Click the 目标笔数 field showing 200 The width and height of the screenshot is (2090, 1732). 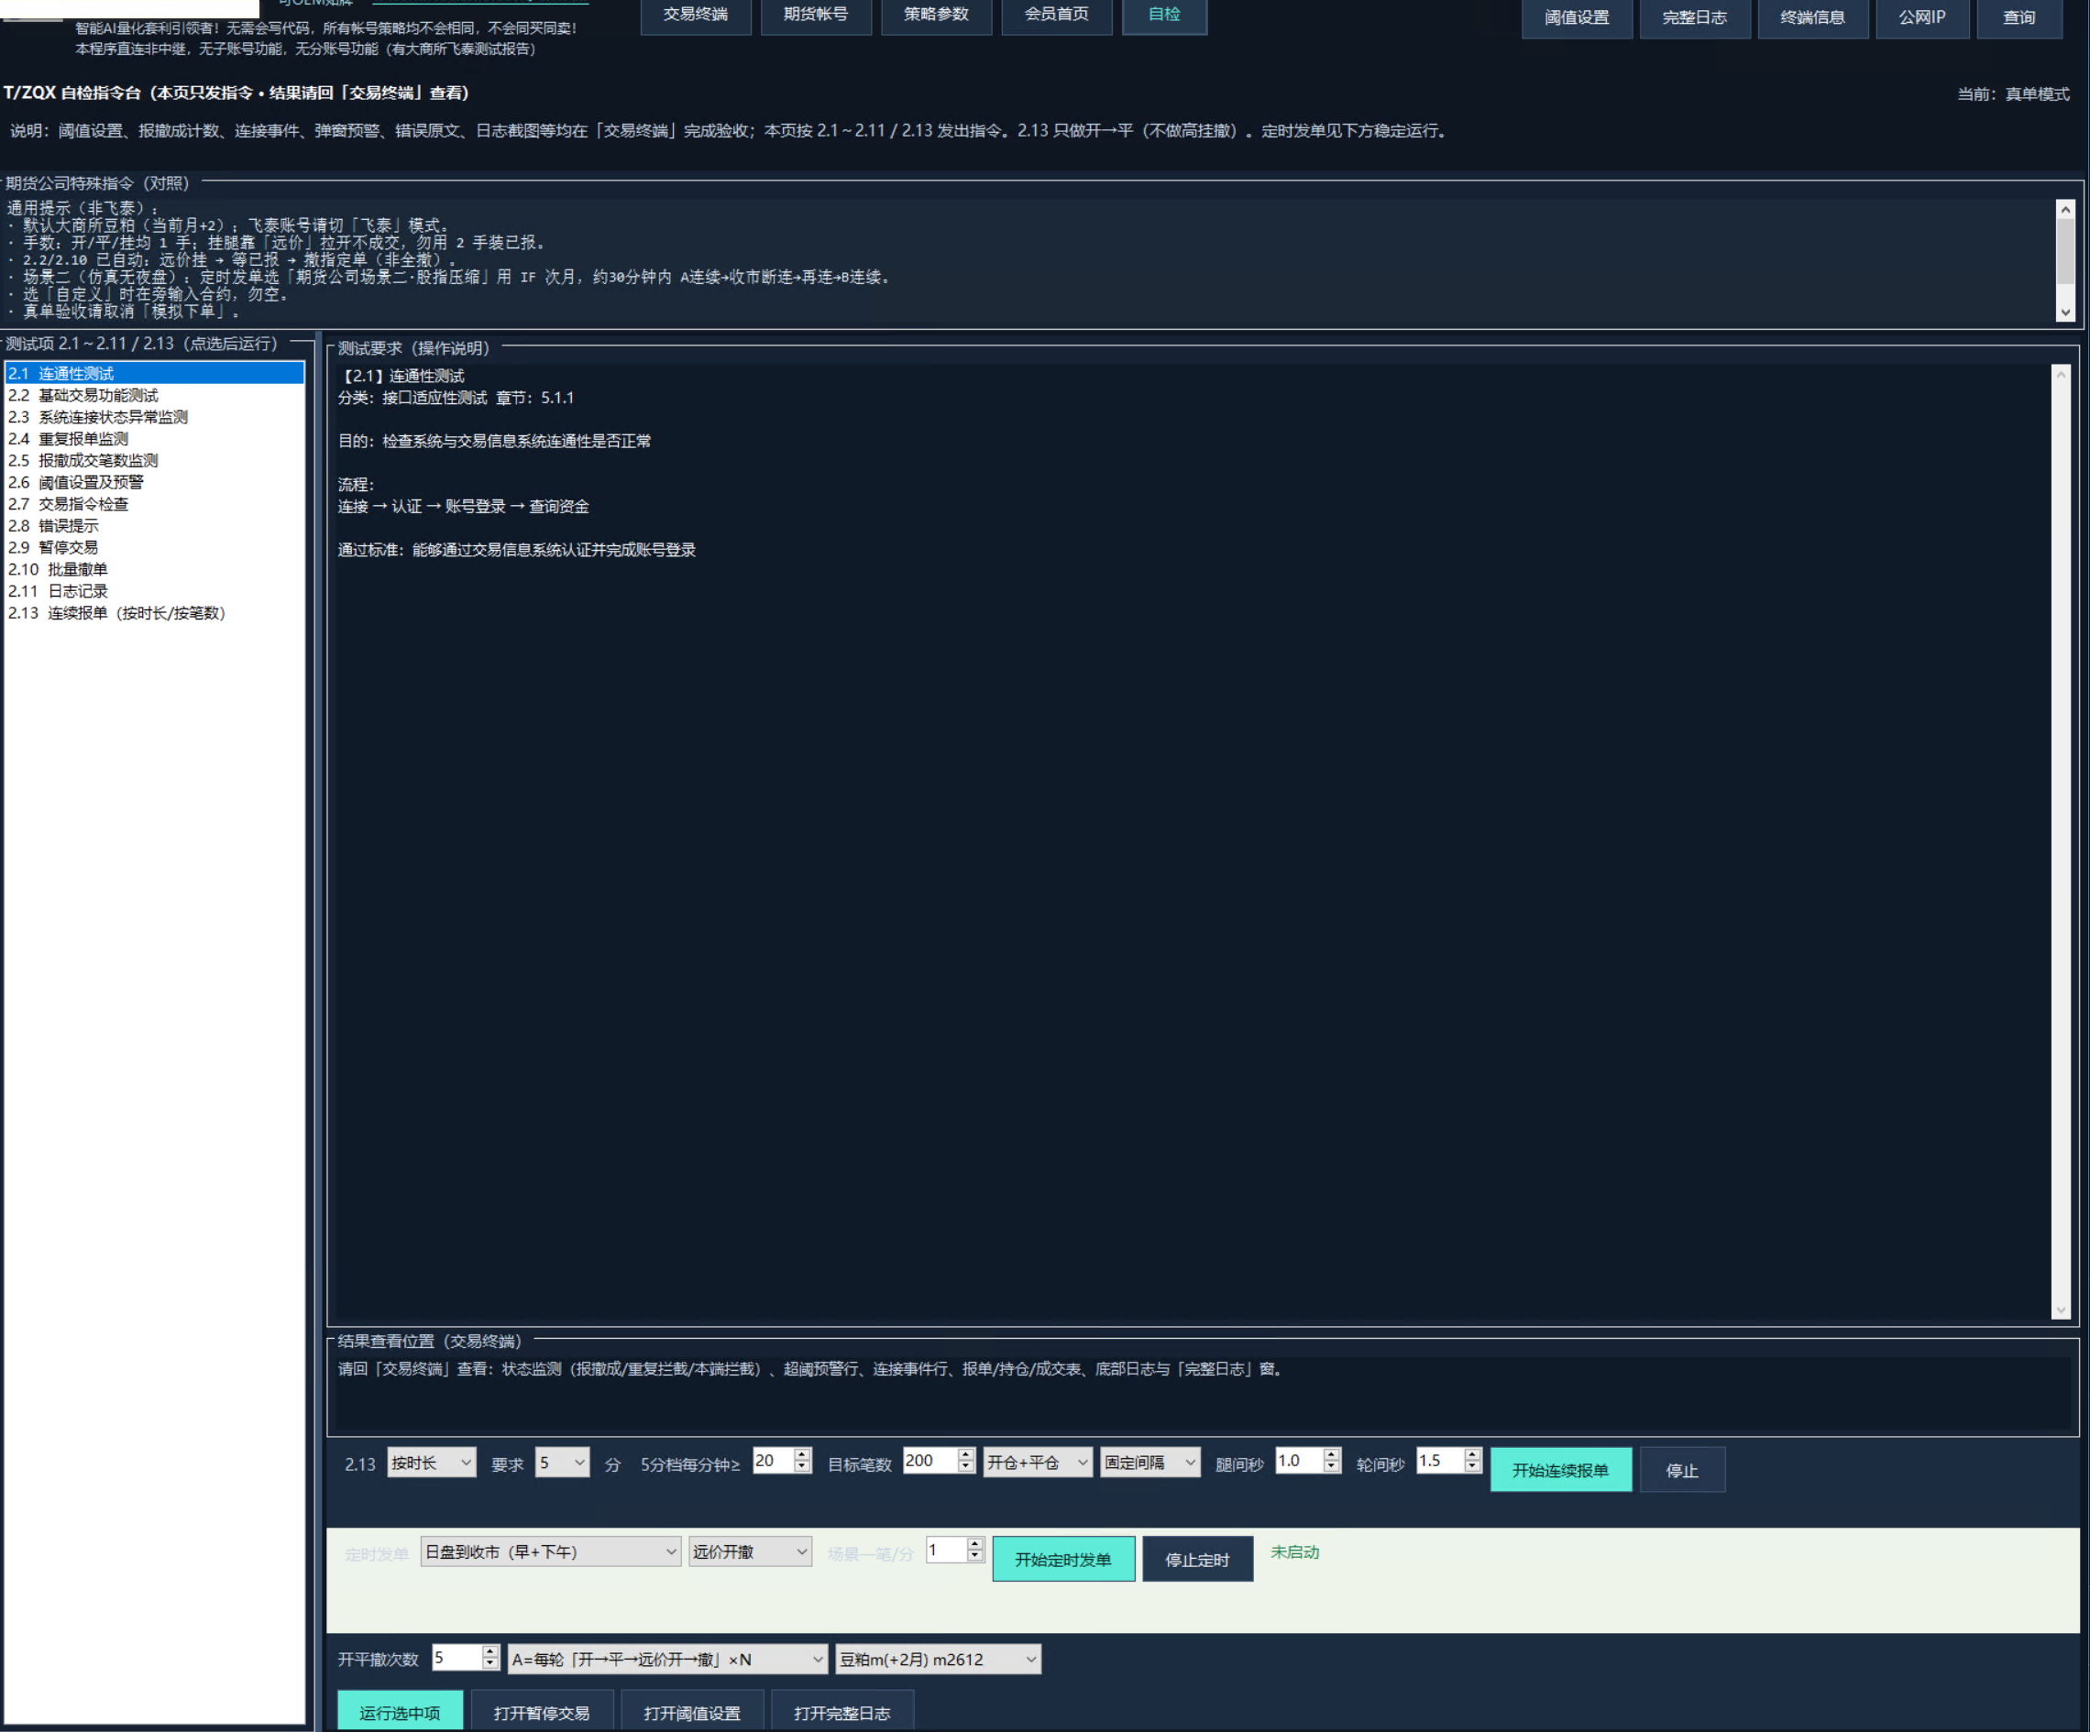click(938, 1461)
